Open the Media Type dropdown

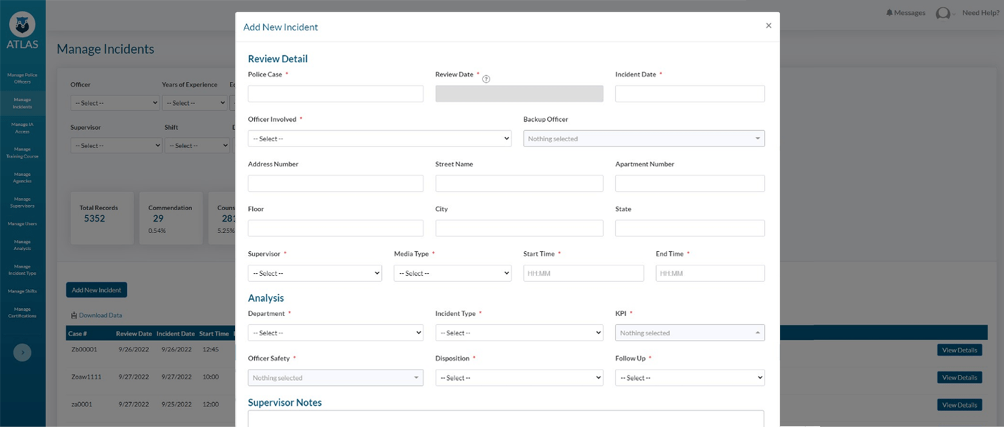click(x=452, y=273)
